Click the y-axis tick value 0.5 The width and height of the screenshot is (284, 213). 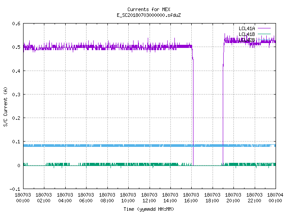point(16,47)
